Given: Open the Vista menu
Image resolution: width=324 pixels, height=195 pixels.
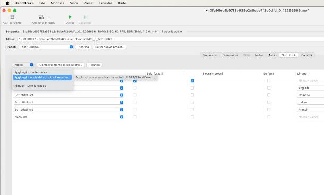Looking at the screenshot, I should click(74, 3).
